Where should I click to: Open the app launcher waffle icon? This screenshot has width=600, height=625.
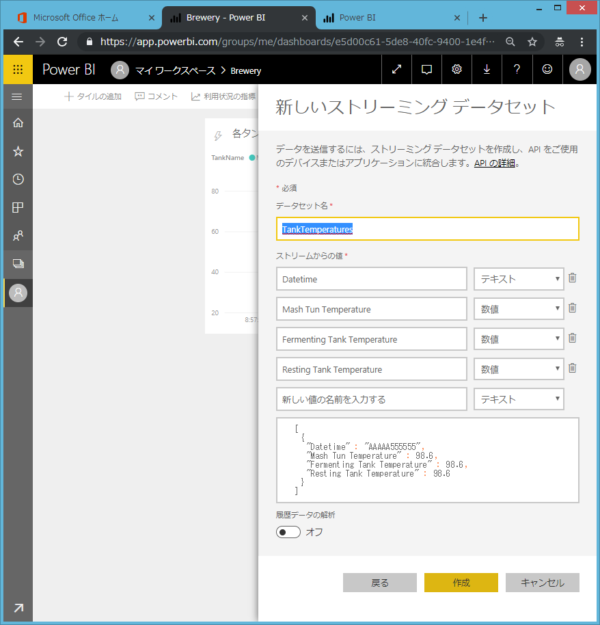(x=18, y=70)
